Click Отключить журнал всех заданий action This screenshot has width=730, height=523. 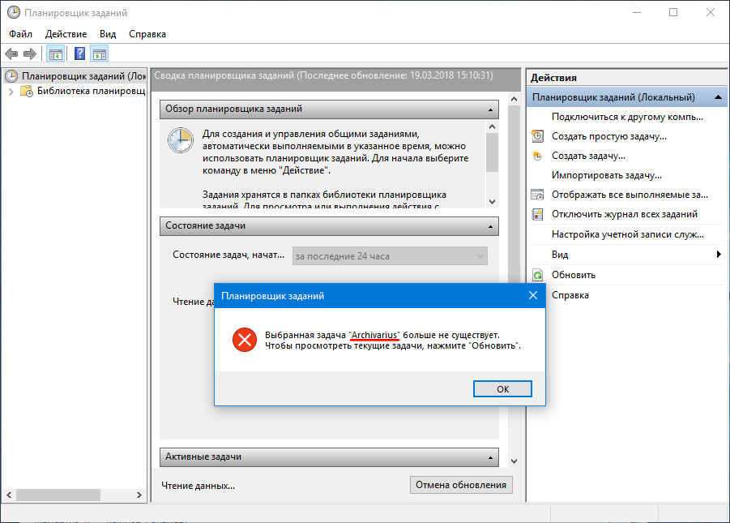[x=625, y=214]
